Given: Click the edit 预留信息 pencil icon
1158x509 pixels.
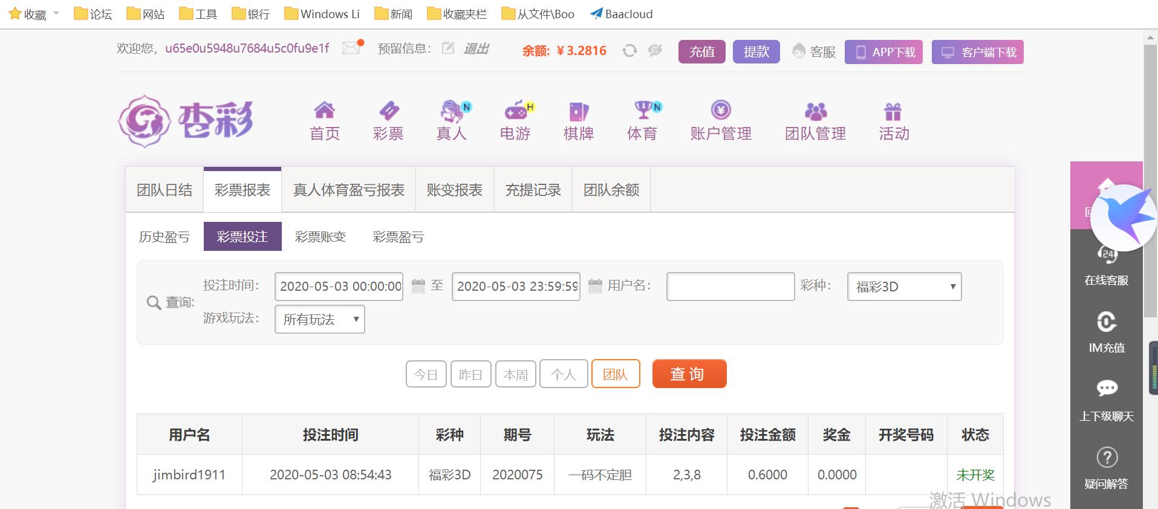Looking at the screenshot, I should [448, 48].
